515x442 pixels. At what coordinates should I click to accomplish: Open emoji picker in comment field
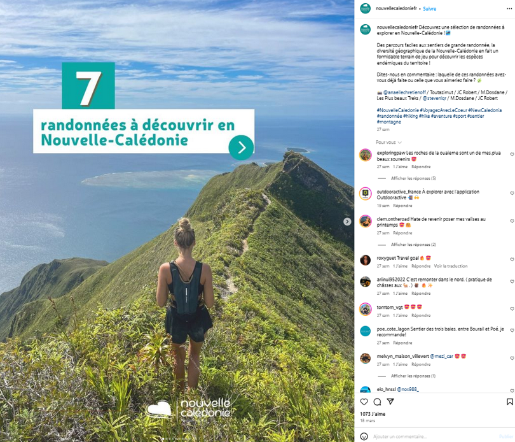pos(364,436)
